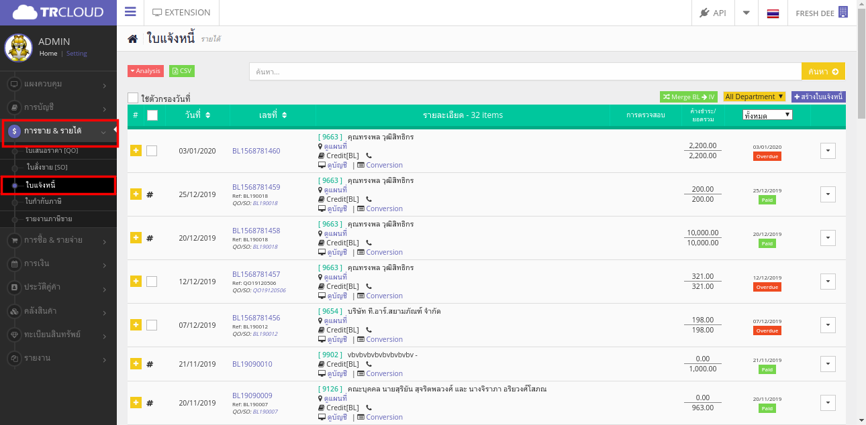Open action dropdown for invoice BL1568781459

(x=828, y=194)
